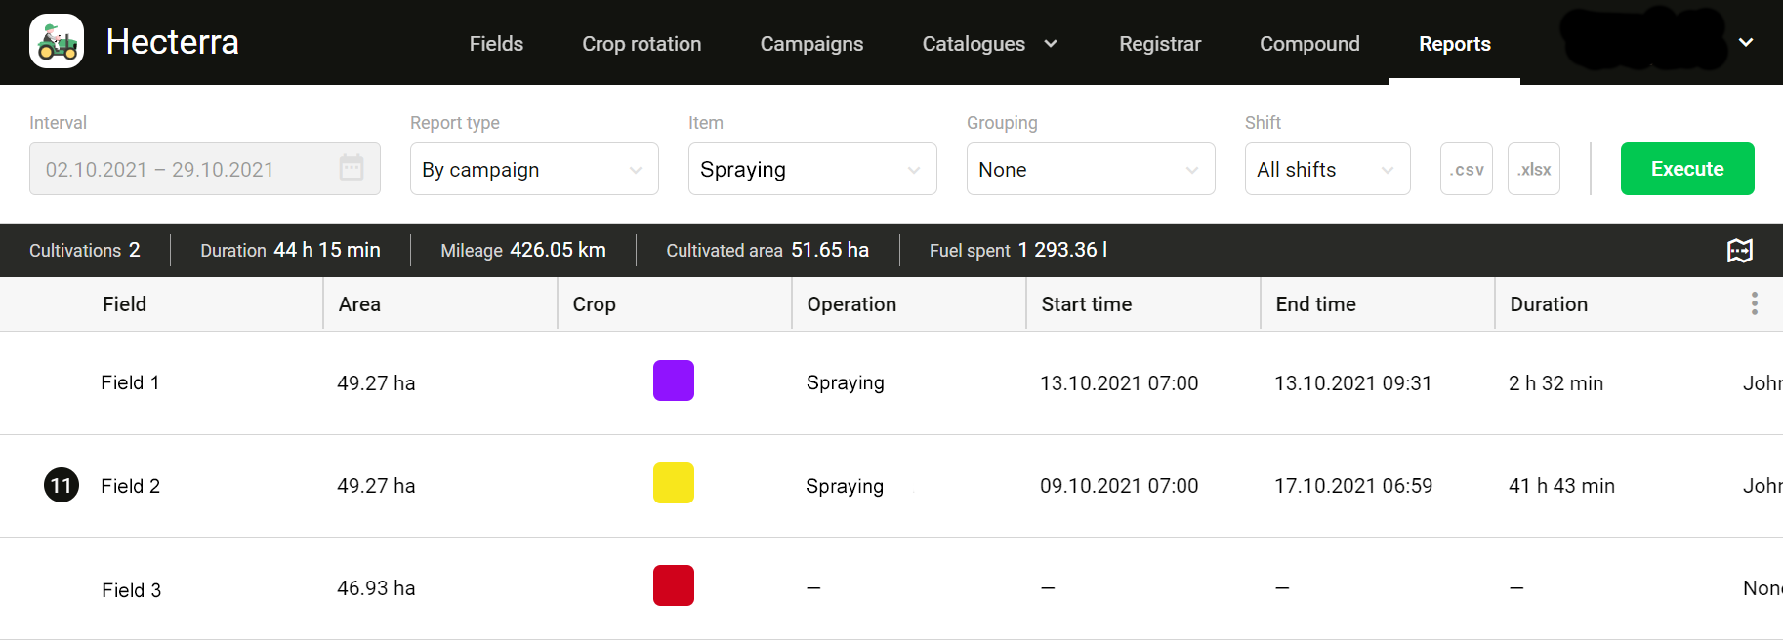Click the yellow crop swatch for Field 2

point(673,483)
